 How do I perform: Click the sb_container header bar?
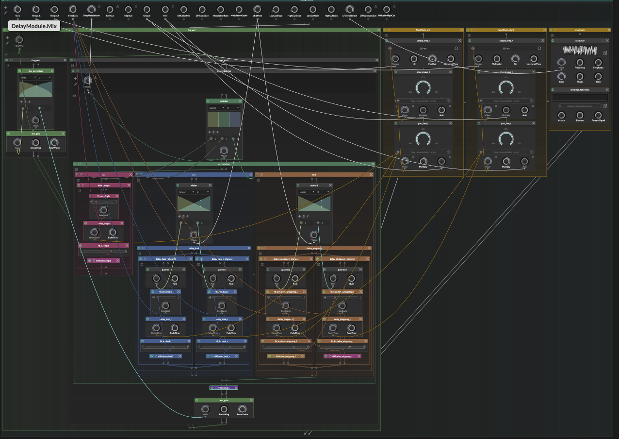[x=224, y=164]
